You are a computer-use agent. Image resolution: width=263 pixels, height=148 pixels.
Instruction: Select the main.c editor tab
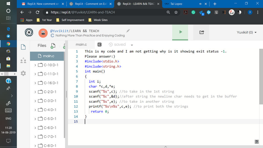(x=81, y=44)
